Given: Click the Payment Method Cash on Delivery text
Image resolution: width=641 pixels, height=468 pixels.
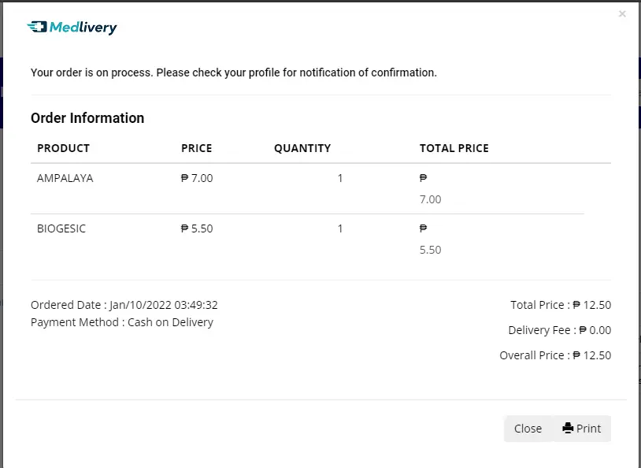Looking at the screenshot, I should coord(122,322).
